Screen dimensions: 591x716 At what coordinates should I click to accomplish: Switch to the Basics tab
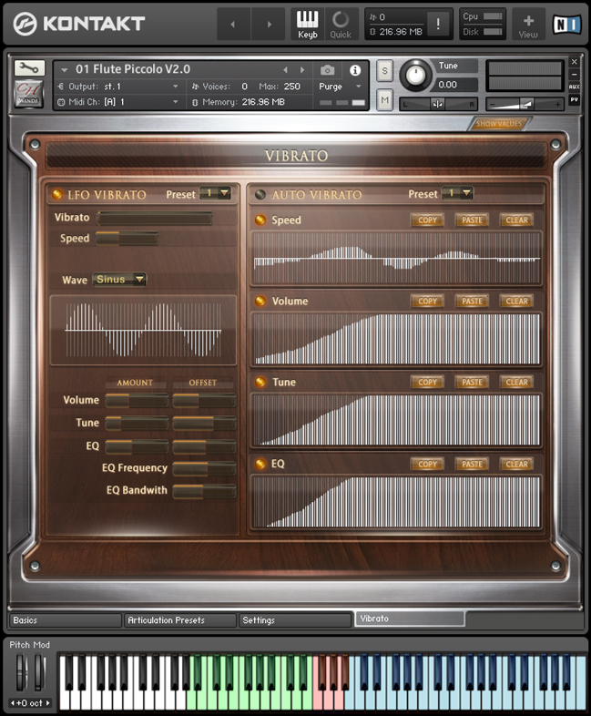[x=66, y=620]
